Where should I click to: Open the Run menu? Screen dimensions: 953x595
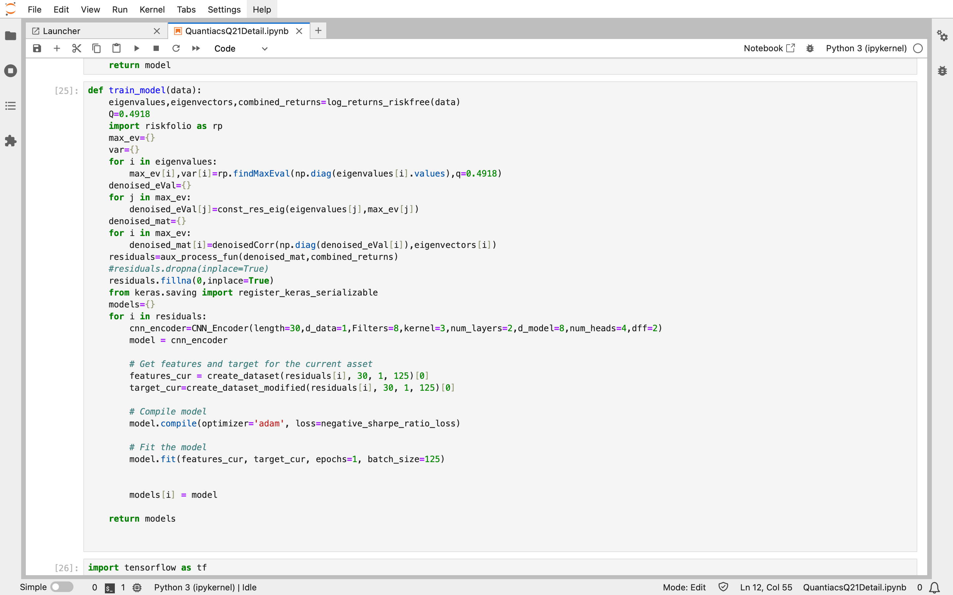click(120, 10)
